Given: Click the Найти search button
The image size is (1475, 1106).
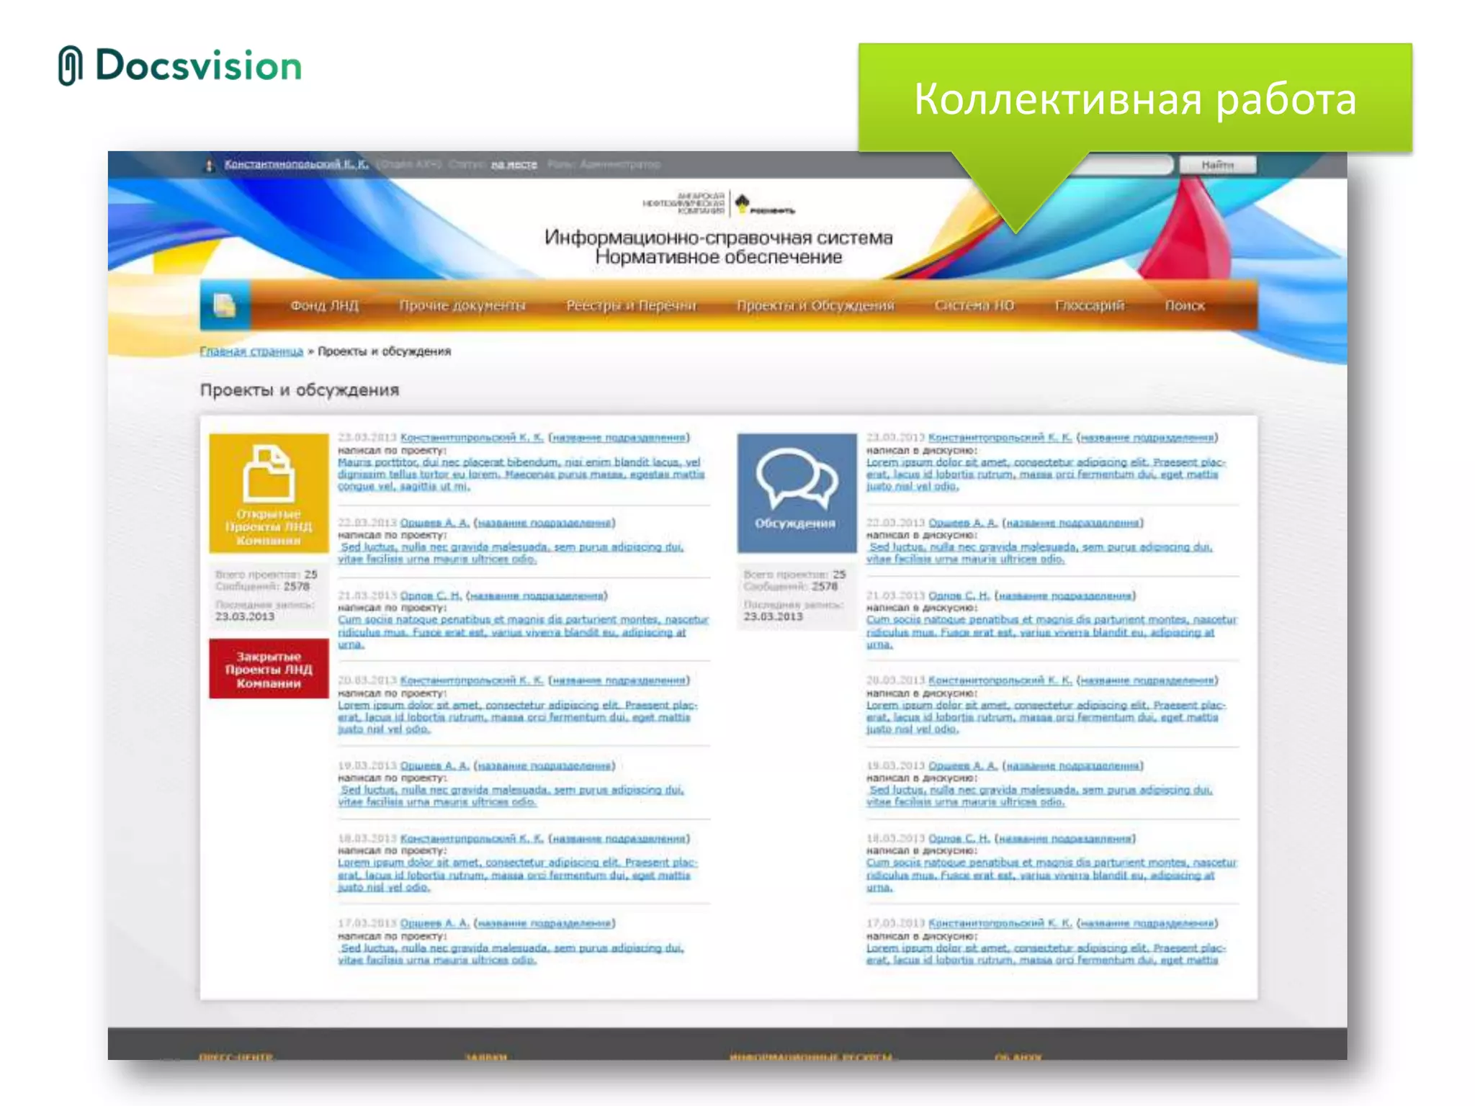Looking at the screenshot, I should pos(1218,165).
